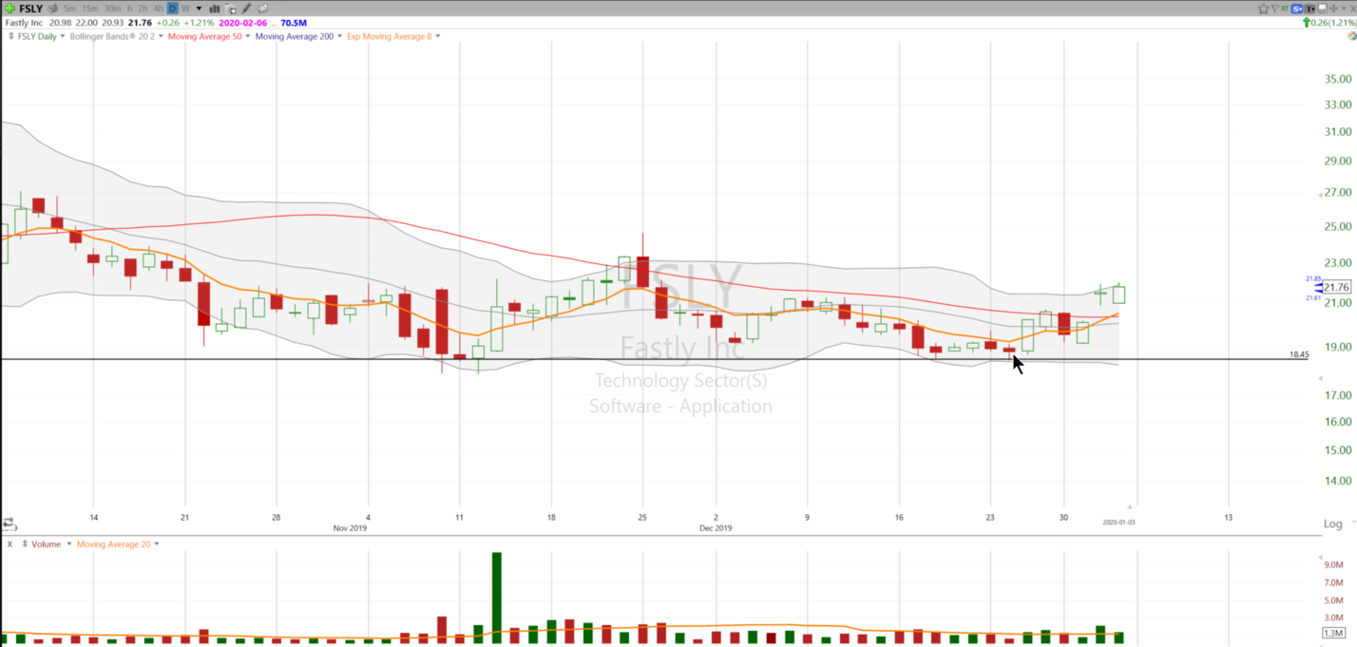Viewport: 1357px width, 647px height.
Task: Click the color palette icon
Action: 1352,36
